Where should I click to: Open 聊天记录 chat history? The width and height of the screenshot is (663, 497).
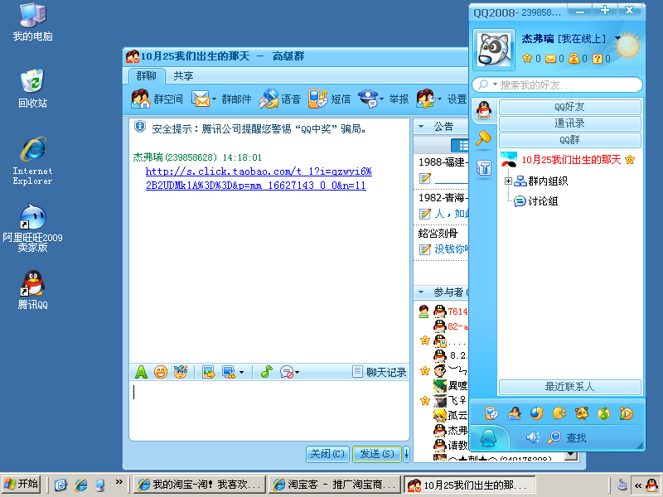click(380, 372)
